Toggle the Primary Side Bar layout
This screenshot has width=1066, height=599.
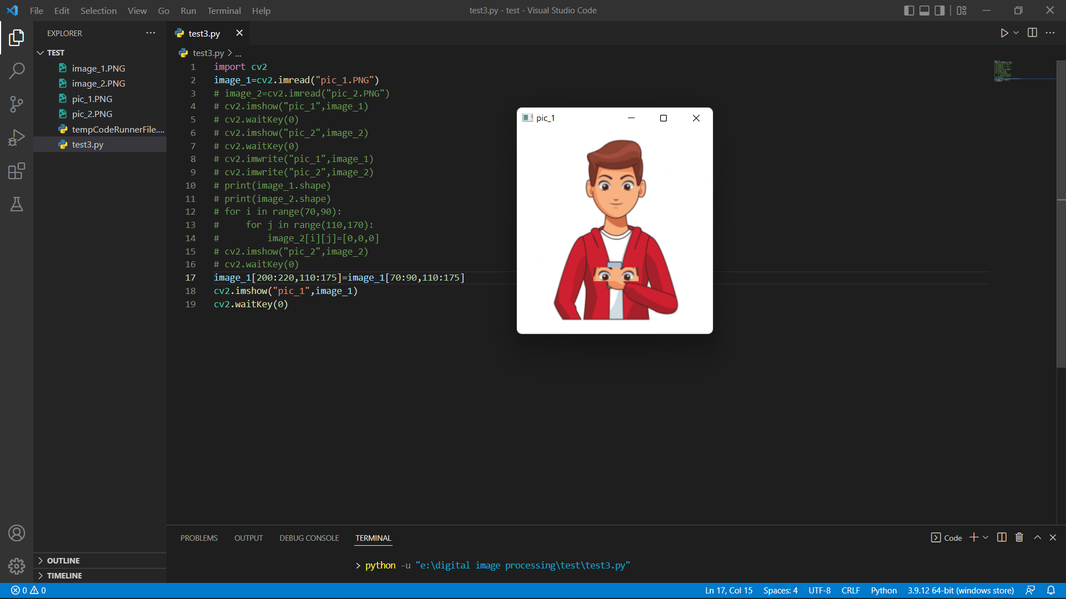pos(909,11)
